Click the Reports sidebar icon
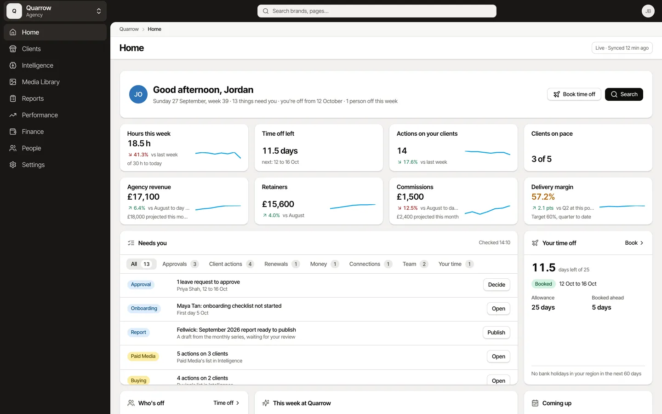Image resolution: width=662 pixels, height=414 pixels. pyautogui.click(x=13, y=98)
